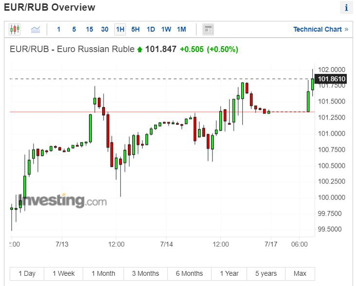Set the interval to 1 minute

(59, 29)
